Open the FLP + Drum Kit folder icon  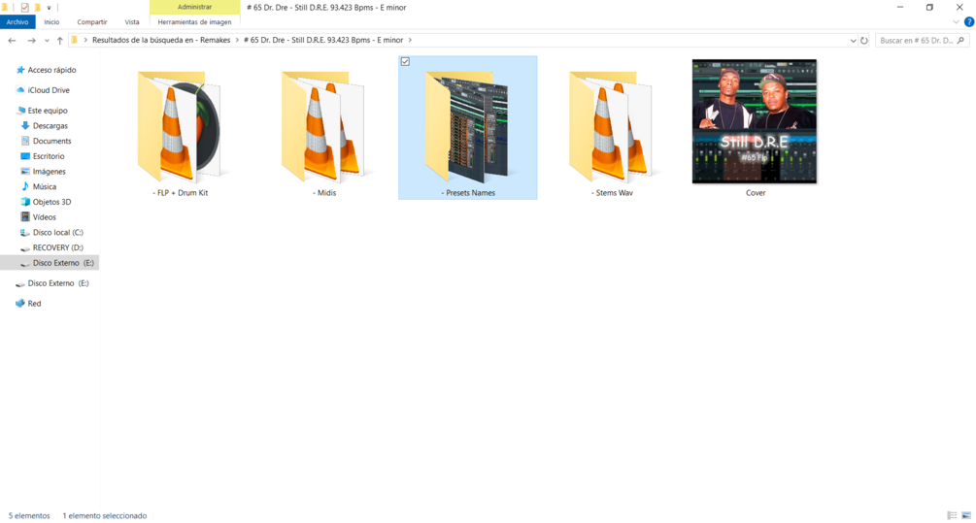(180, 126)
